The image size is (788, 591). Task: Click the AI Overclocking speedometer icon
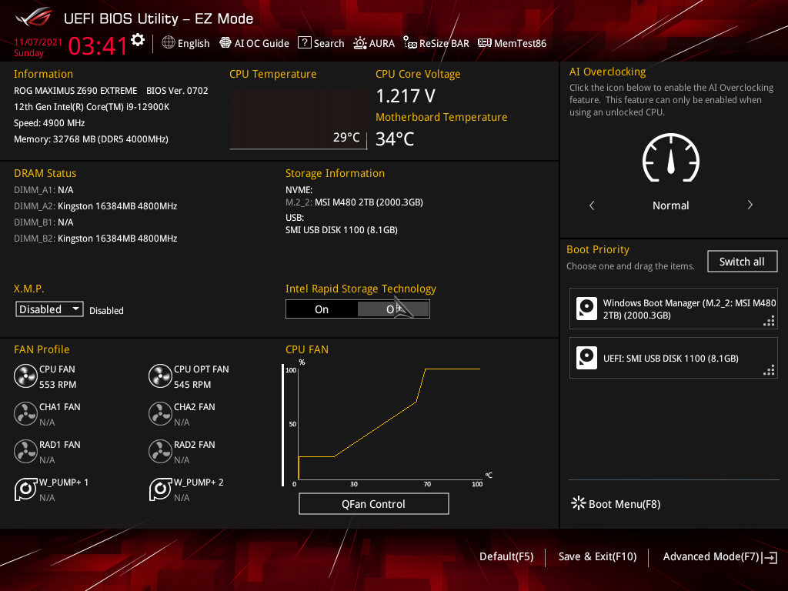pyautogui.click(x=671, y=158)
